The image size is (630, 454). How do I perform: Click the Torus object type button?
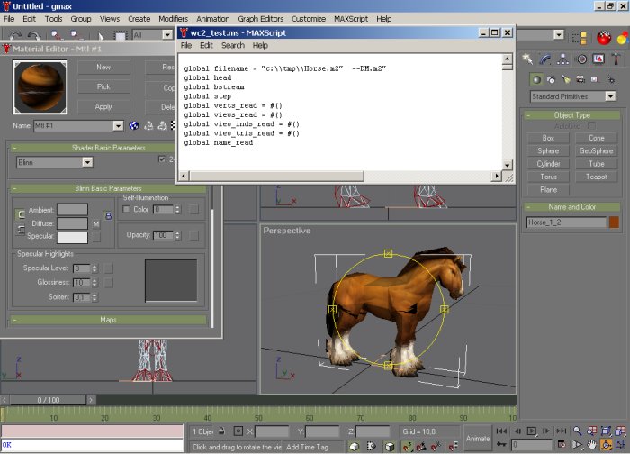pyautogui.click(x=548, y=177)
